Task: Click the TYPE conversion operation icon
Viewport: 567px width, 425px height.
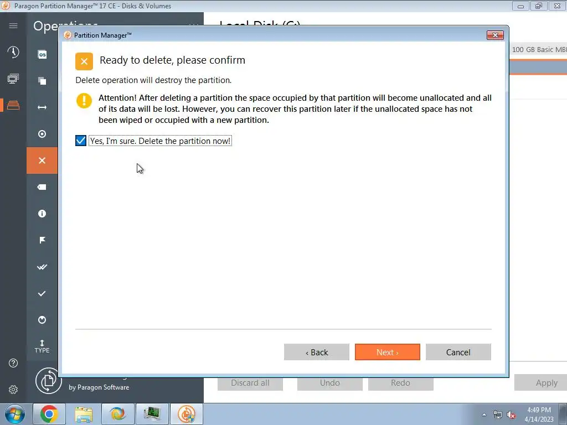Action: [42, 346]
